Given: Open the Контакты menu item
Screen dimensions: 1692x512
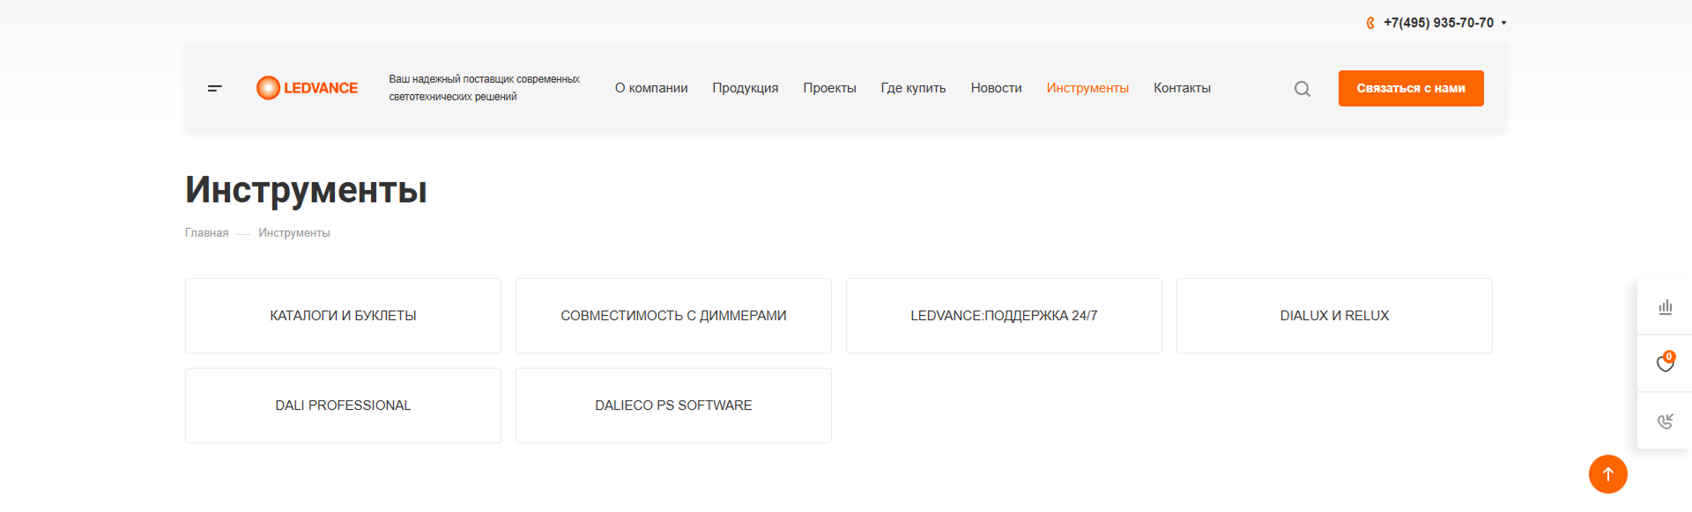Looking at the screenshot, I should 1182,88.
